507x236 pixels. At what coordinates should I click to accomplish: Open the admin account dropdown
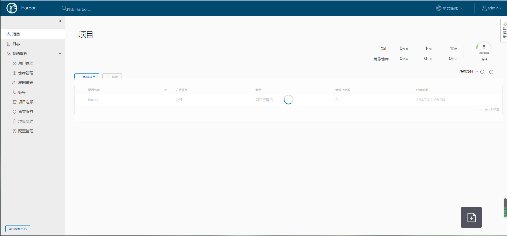pyautogui.click(x=492, y=8)
